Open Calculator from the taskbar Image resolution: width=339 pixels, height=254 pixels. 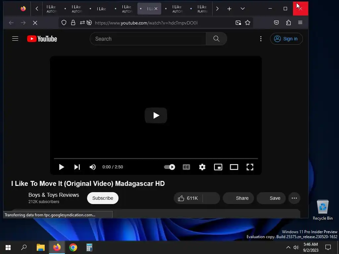pos(89,247)
